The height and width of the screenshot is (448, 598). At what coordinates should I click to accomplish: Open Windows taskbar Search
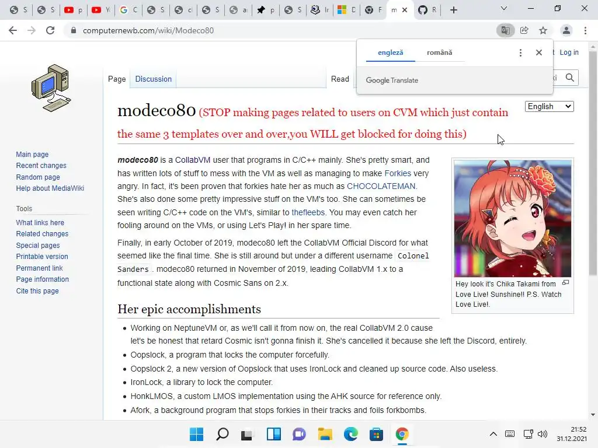[222, 434]
